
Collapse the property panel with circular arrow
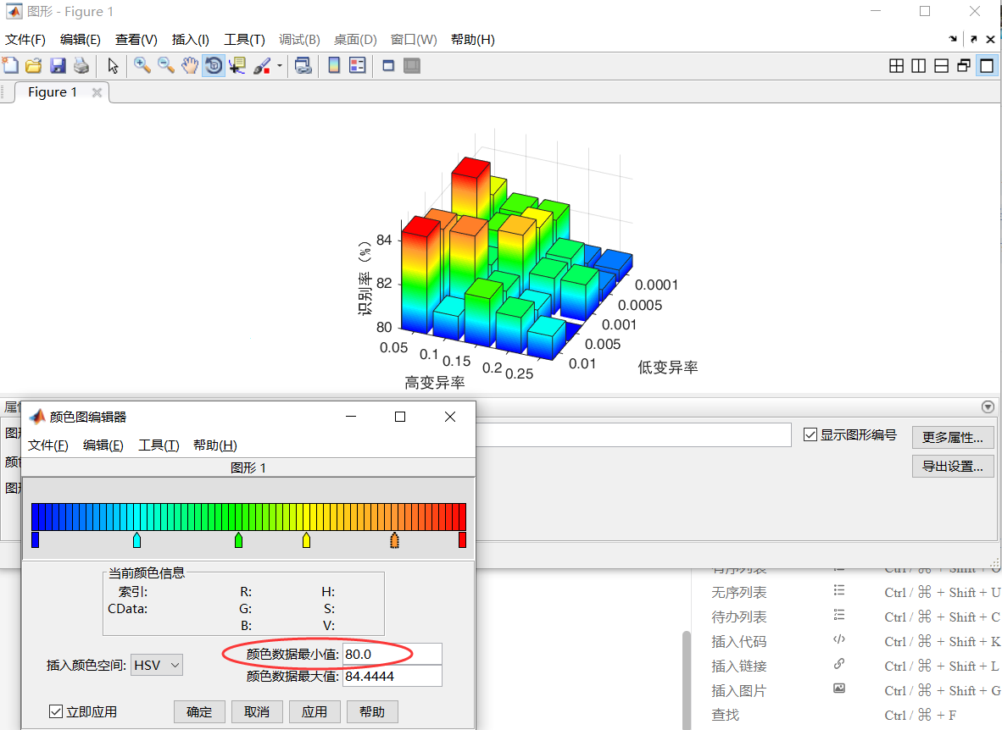tap(988, 406)
